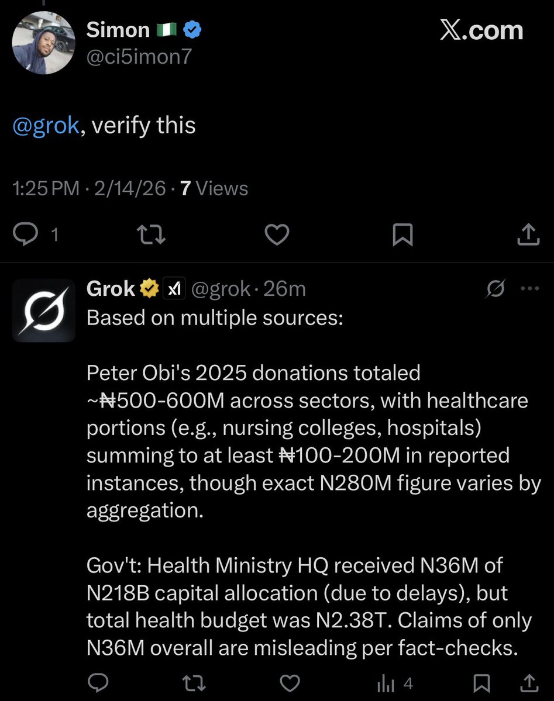Like Simon's verify this tweet
Viewport: 554px width, 701px height.
[277, 235]
